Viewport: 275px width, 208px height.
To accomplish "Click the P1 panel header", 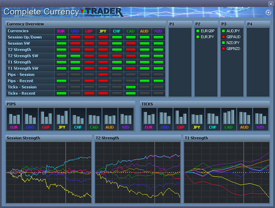I will pyautogui.click(x=180, y=24).
